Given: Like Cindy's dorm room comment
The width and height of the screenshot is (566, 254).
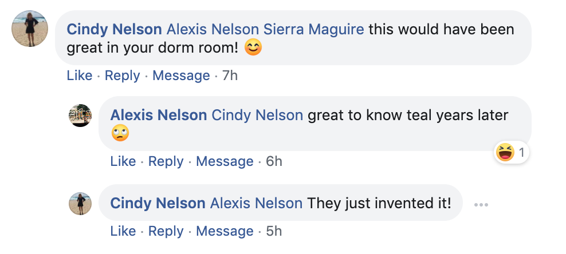Looking at the screenshot, I should pyautogui.click(x=80, y=76).
